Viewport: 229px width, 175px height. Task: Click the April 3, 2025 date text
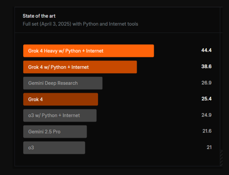point(56,24)
